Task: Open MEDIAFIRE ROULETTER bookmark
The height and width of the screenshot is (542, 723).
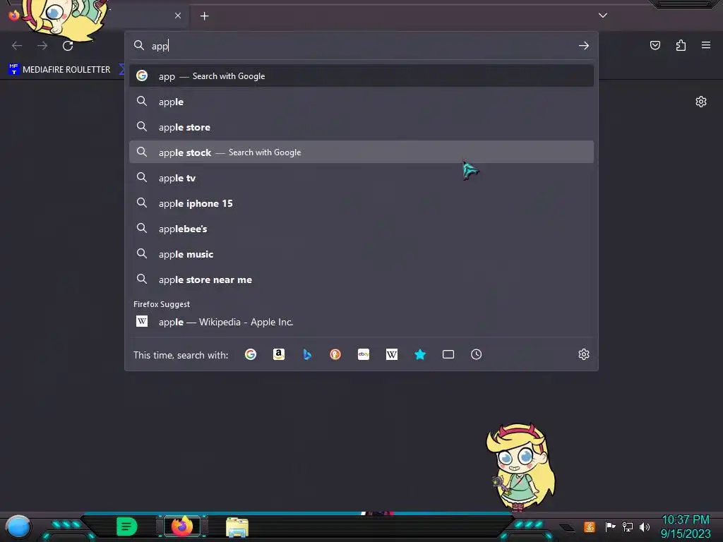Action: click(60, 70)
